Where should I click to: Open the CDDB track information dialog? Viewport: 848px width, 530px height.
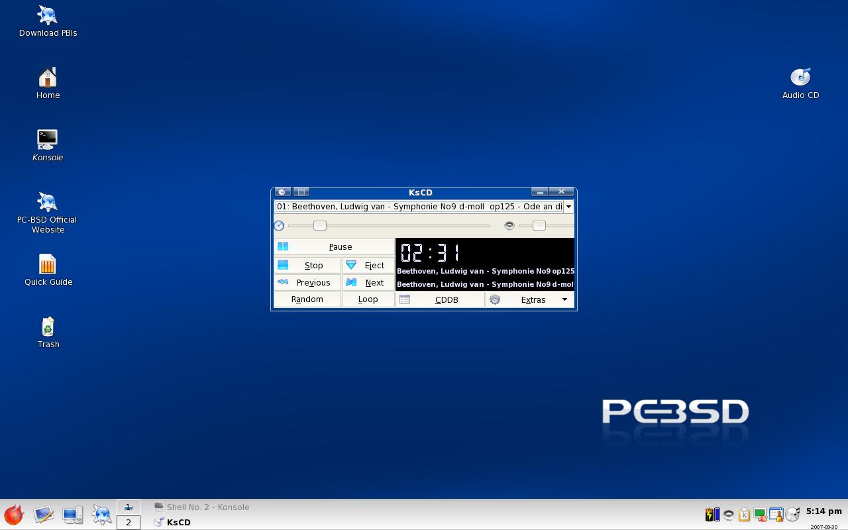coord(441,299)
